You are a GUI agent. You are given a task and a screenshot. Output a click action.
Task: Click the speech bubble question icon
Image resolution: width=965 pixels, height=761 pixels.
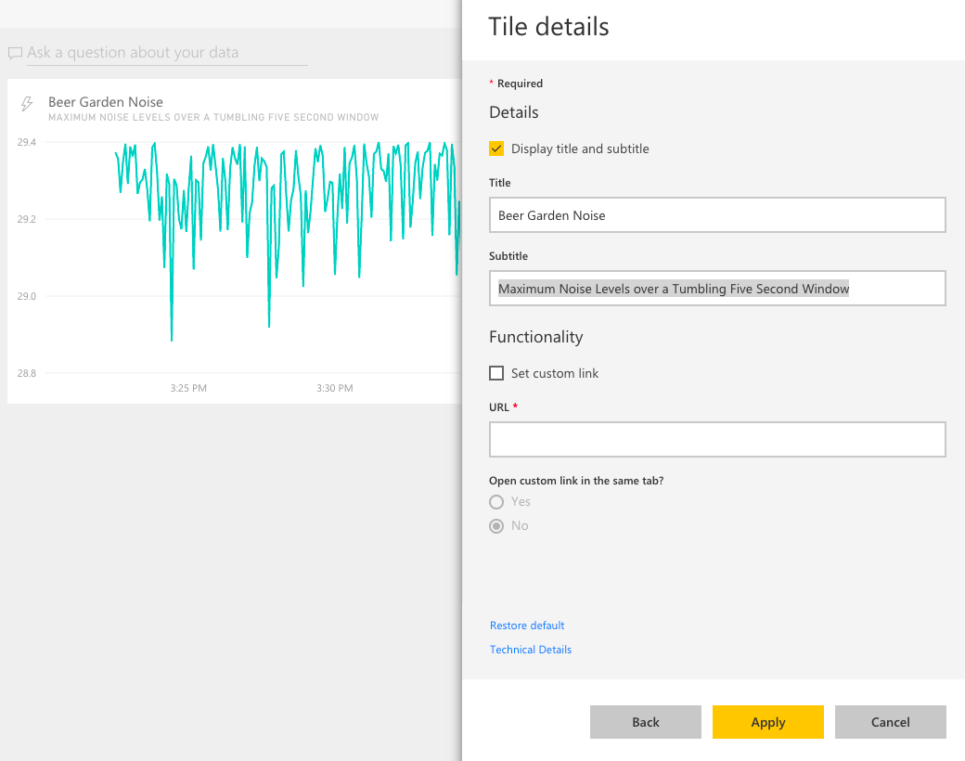15,53
